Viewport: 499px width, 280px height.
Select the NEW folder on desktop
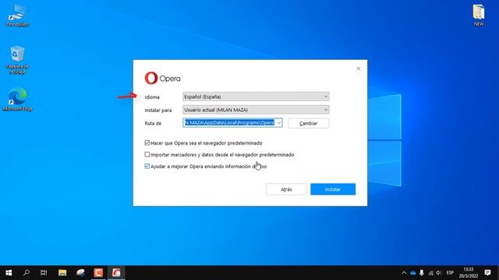479,16
